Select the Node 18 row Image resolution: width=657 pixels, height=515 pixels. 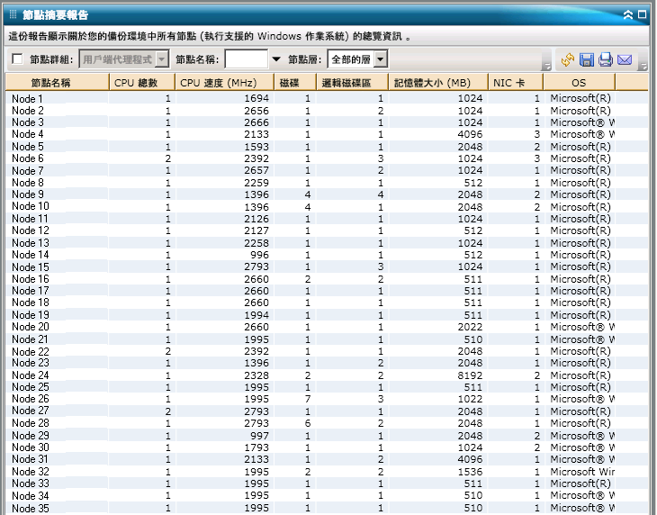327,303
